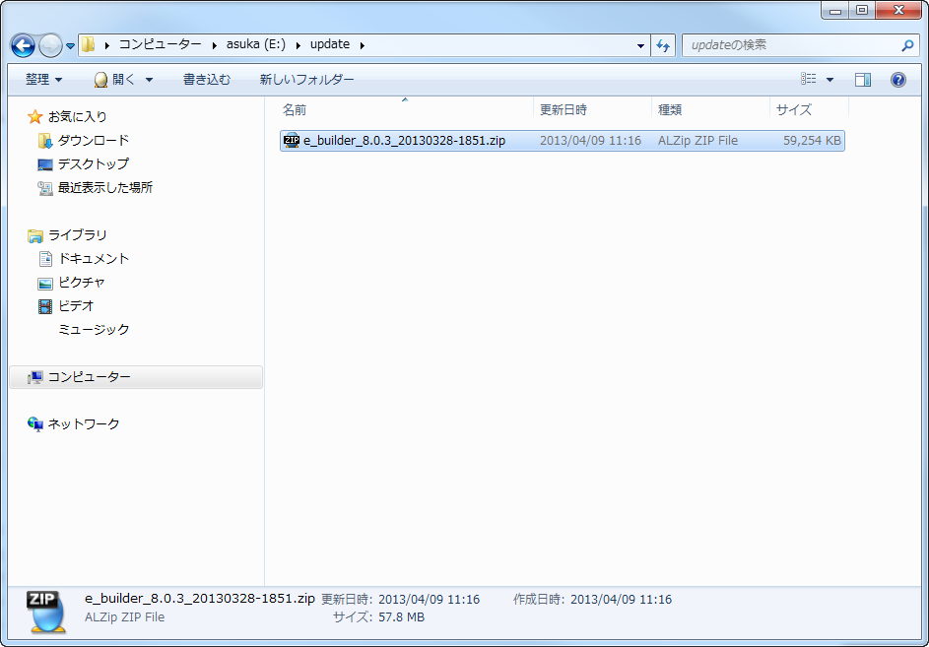Click the 更新日時 value in details pane
The image size is (929, 647).
click(x=429, y=599)
